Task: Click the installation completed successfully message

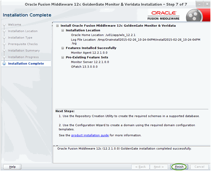Action: pyautogui.click(x=124, y=149)
